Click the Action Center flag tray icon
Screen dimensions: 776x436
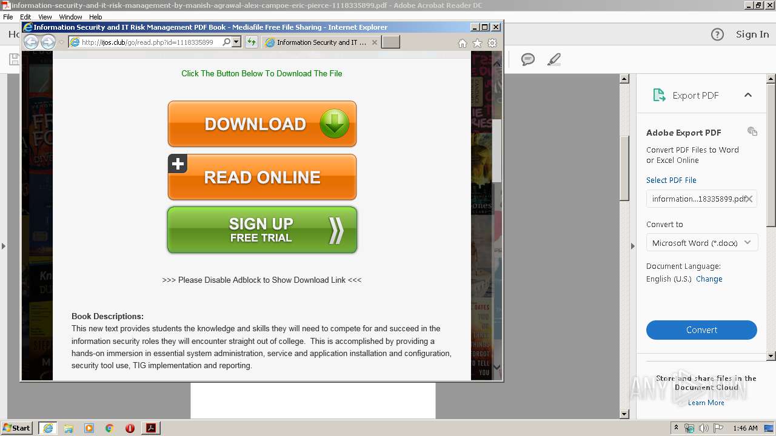coord(718,428)
